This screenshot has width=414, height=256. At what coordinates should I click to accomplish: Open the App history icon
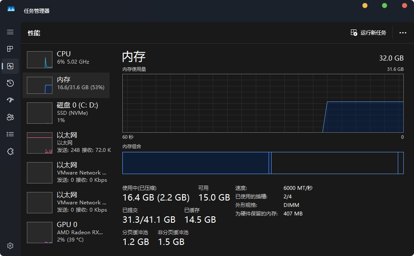pyautogui.click(x=10, y=83)
